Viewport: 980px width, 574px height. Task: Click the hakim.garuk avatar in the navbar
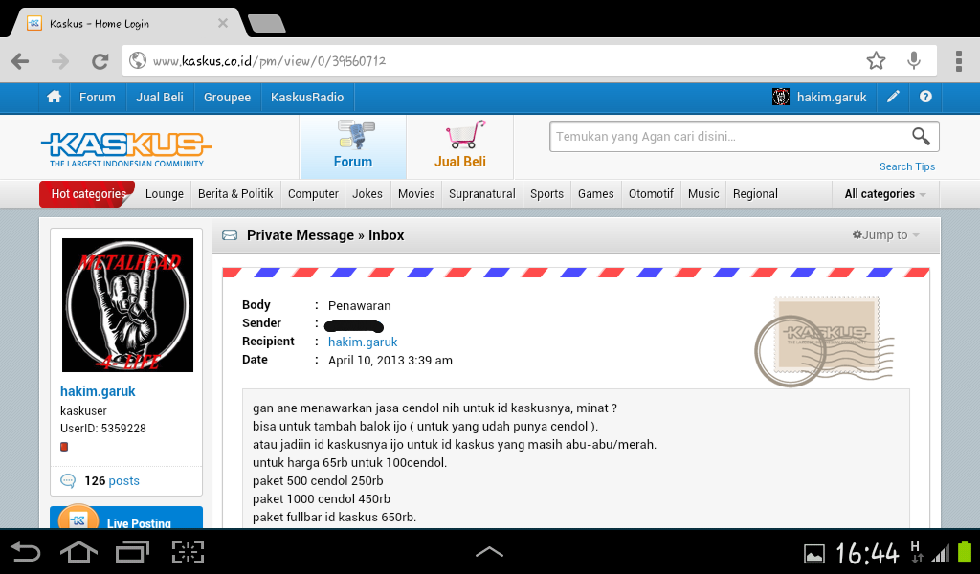tap(781, 97)
